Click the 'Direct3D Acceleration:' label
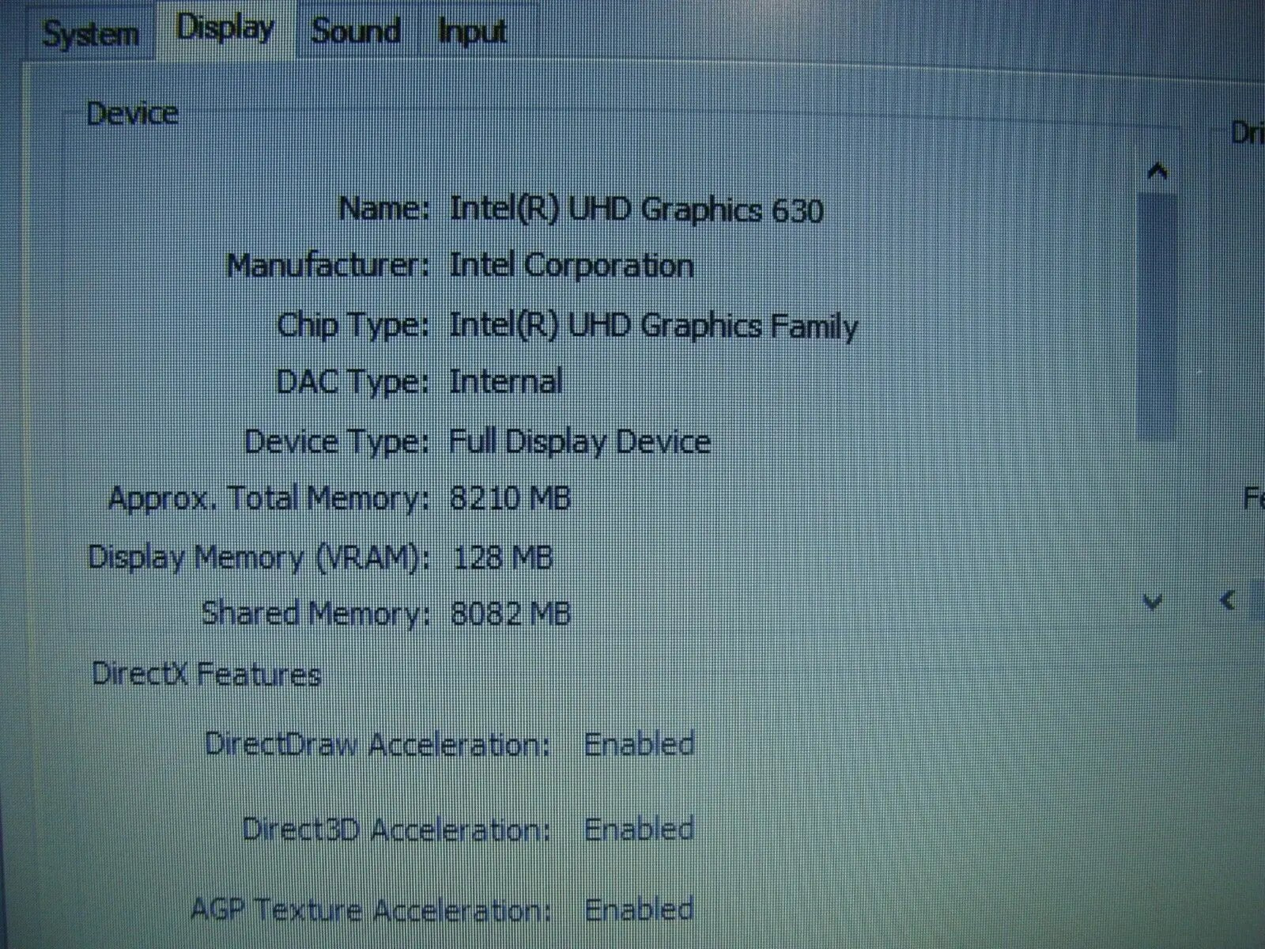The width and height of the screenshot is (1265, 949). pos(396,830)
